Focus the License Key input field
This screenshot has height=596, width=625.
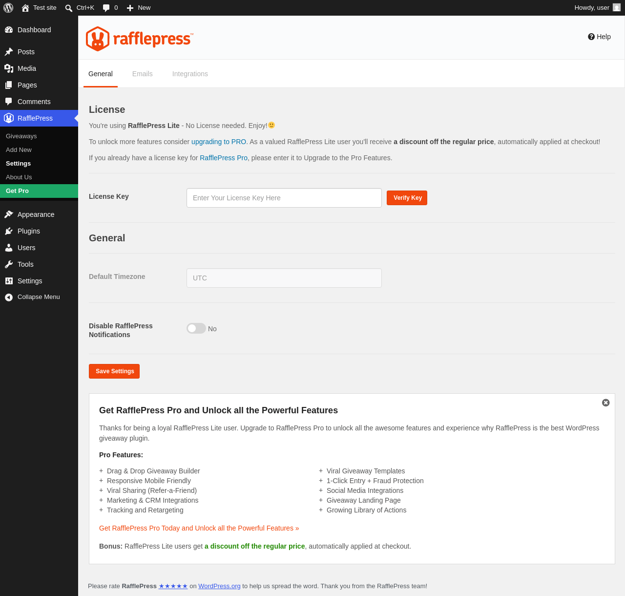pos(284,198)
